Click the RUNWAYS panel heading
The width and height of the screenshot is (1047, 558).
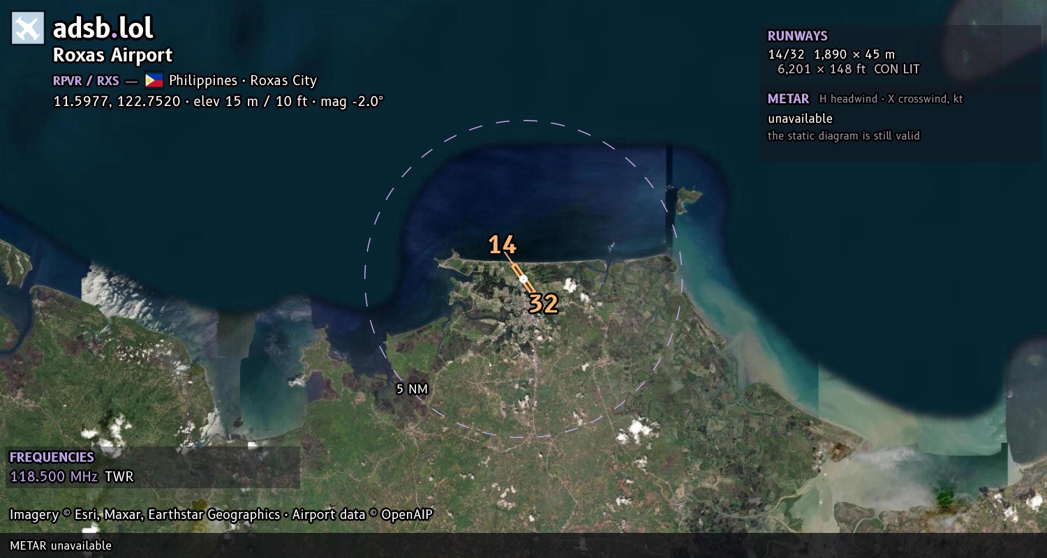(798, 36)
